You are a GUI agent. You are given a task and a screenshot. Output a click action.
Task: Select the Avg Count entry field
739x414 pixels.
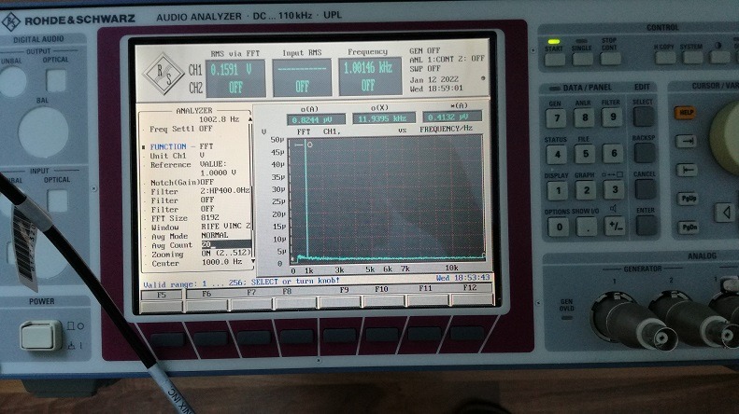(226, 244)
